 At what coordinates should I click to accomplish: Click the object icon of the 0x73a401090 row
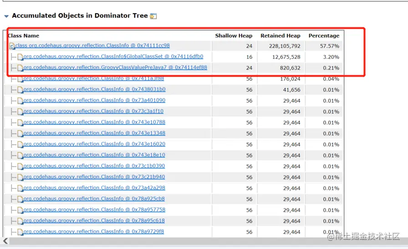click(x=20, y=101)
